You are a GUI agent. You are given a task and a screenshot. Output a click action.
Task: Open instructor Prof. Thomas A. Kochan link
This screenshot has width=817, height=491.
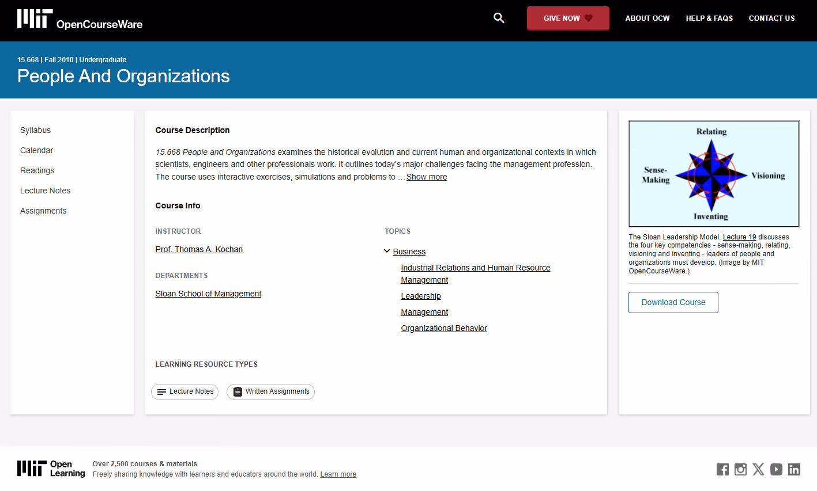pos(199,249)
